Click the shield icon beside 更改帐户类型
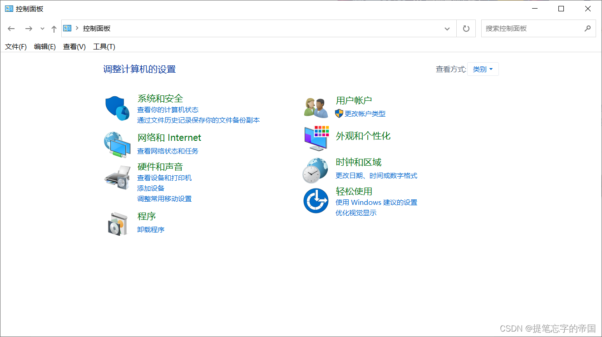 [x=339, y=114]
